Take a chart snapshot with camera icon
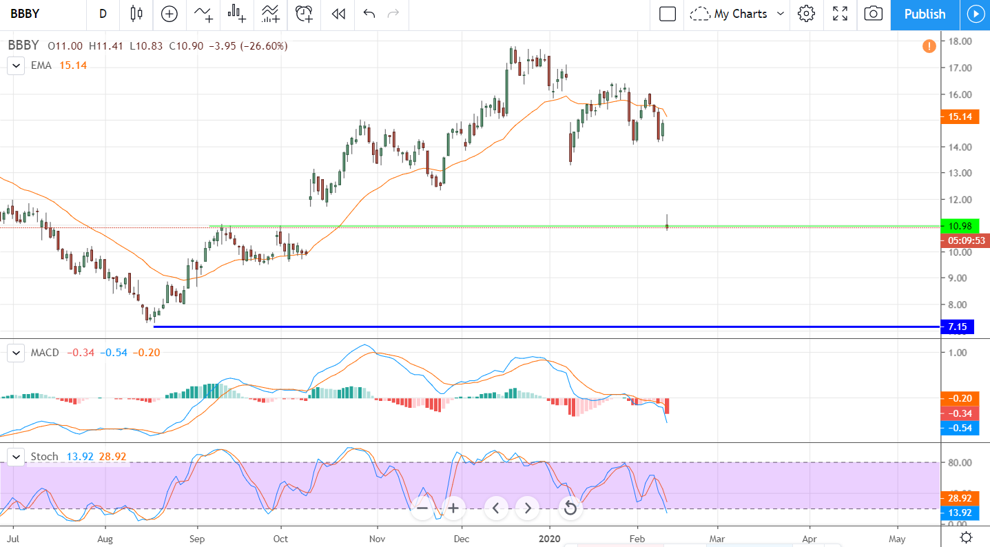The width and height of the screenshot is (990, 547). [x=873, y=14]
